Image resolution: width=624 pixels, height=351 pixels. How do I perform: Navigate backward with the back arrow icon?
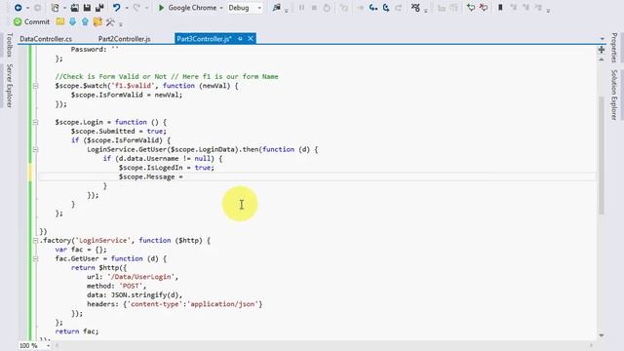click(18, 8)
